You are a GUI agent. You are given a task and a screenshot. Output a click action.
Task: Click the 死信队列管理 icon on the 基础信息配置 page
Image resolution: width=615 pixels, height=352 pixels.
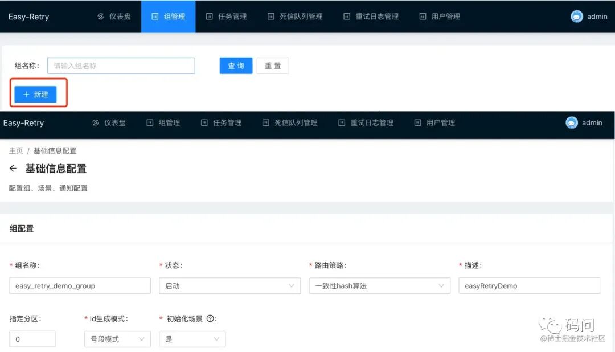[x=265, y=123]
